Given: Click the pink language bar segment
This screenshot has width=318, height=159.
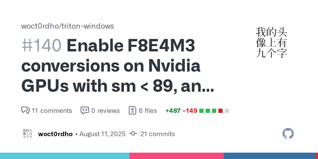Looking at the screenshot, I should click(176, 156).
